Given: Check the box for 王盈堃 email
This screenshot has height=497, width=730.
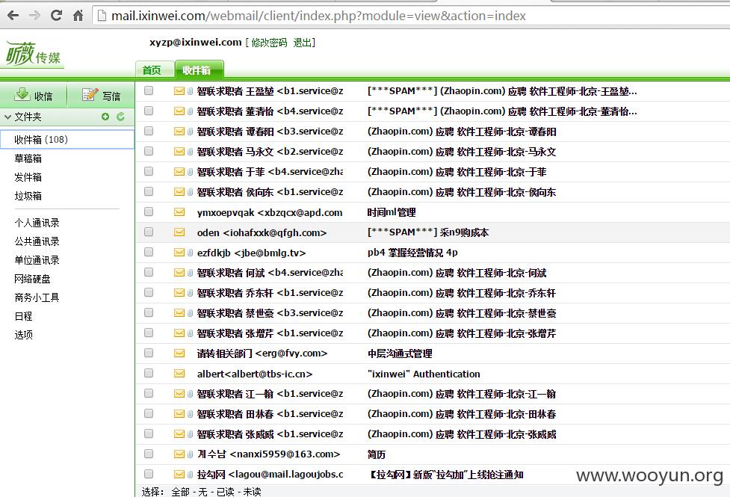Looking at the screenshot, I should click(149, 90).
